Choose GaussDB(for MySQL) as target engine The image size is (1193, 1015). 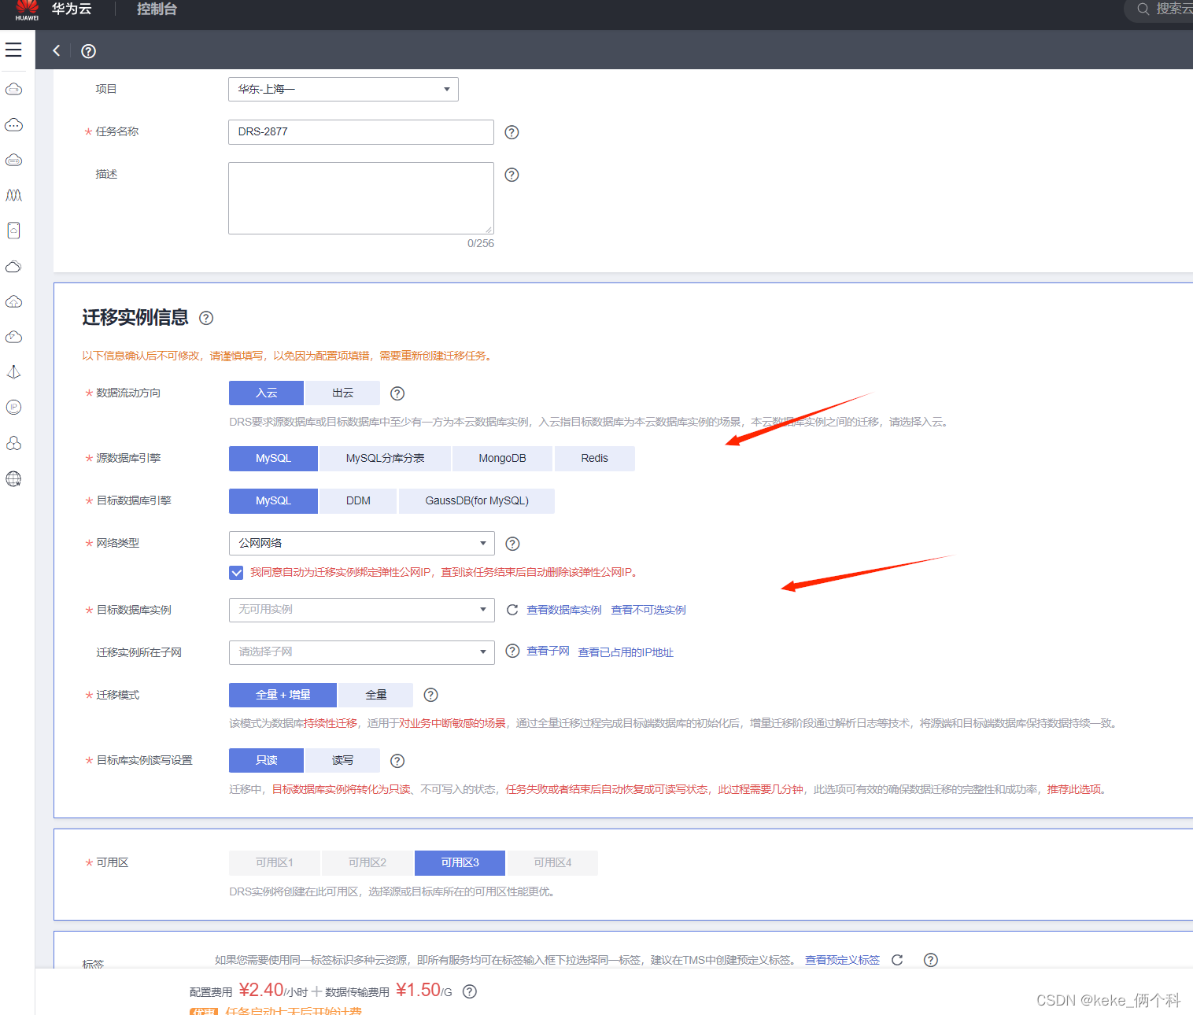tap(477, 501)
